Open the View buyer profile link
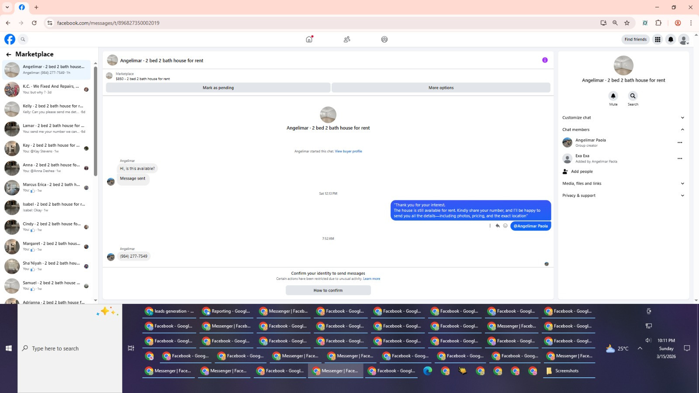Image resolution: width=699 pixels, height=393 pixels. [348, 152]
